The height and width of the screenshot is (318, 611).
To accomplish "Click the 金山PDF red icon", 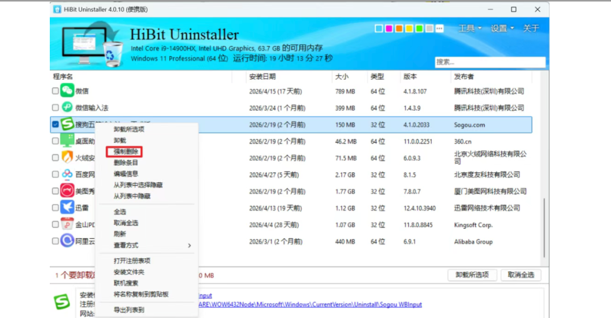I will pyautogui.click(x=67, y=224).
